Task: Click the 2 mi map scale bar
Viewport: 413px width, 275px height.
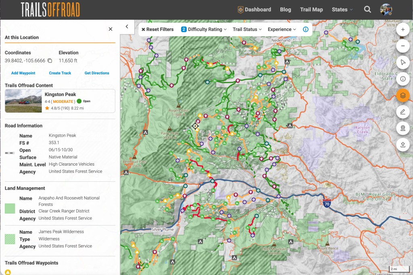Action: (399, 269)
